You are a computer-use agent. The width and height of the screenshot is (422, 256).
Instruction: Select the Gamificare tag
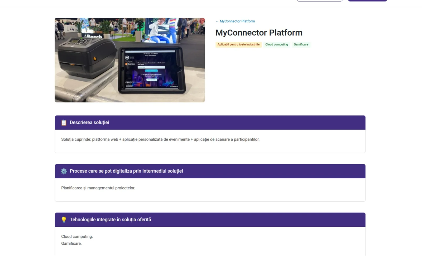pos(301,44)
